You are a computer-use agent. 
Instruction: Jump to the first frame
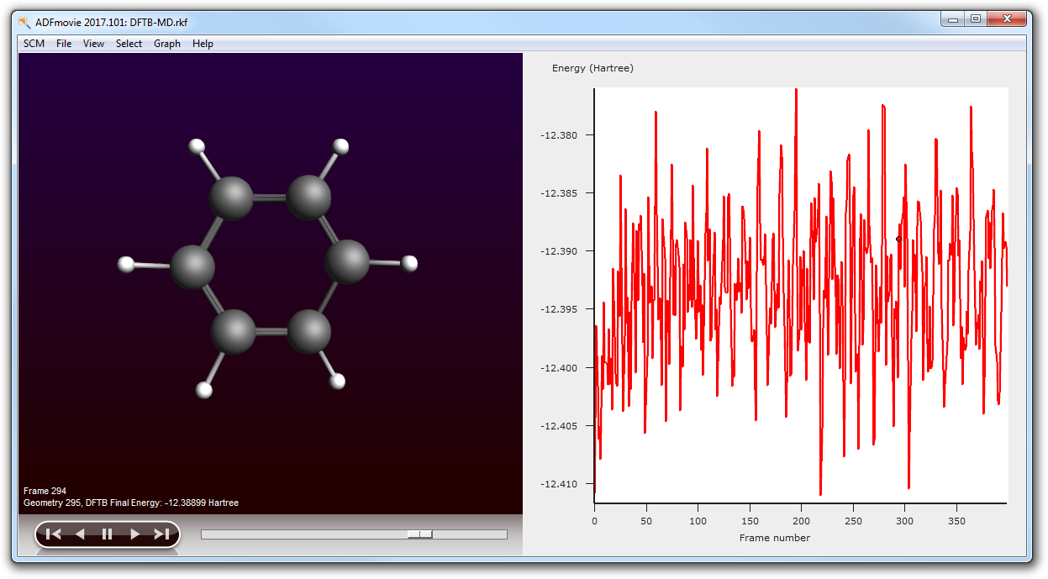click(x=54, y=534)
